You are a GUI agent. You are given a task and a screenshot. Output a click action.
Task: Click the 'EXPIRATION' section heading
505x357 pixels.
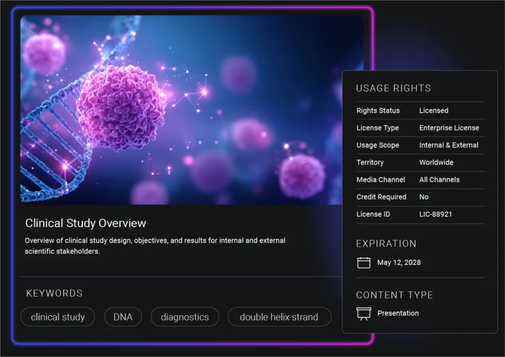click(386, 244)
